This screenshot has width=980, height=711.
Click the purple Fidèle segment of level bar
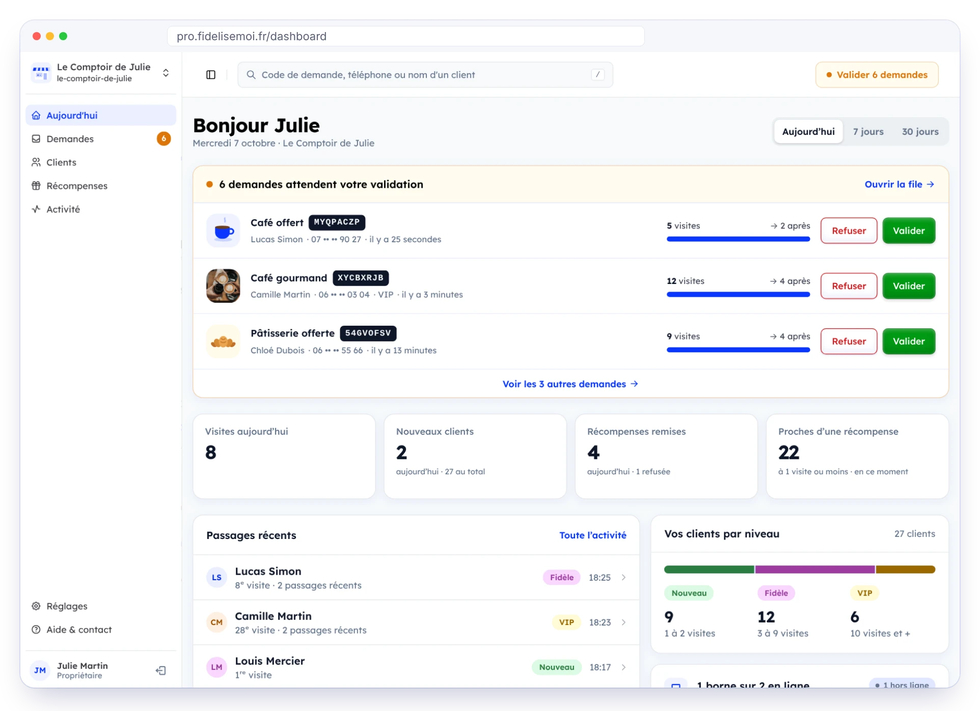[x=815, y=570]
